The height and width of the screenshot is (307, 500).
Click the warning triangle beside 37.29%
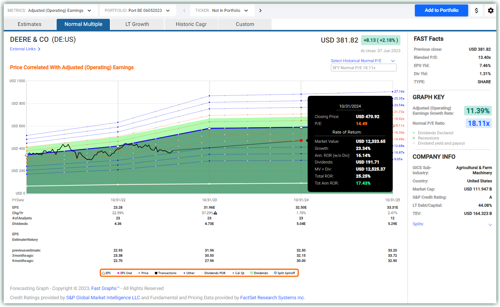coord(215,213)
